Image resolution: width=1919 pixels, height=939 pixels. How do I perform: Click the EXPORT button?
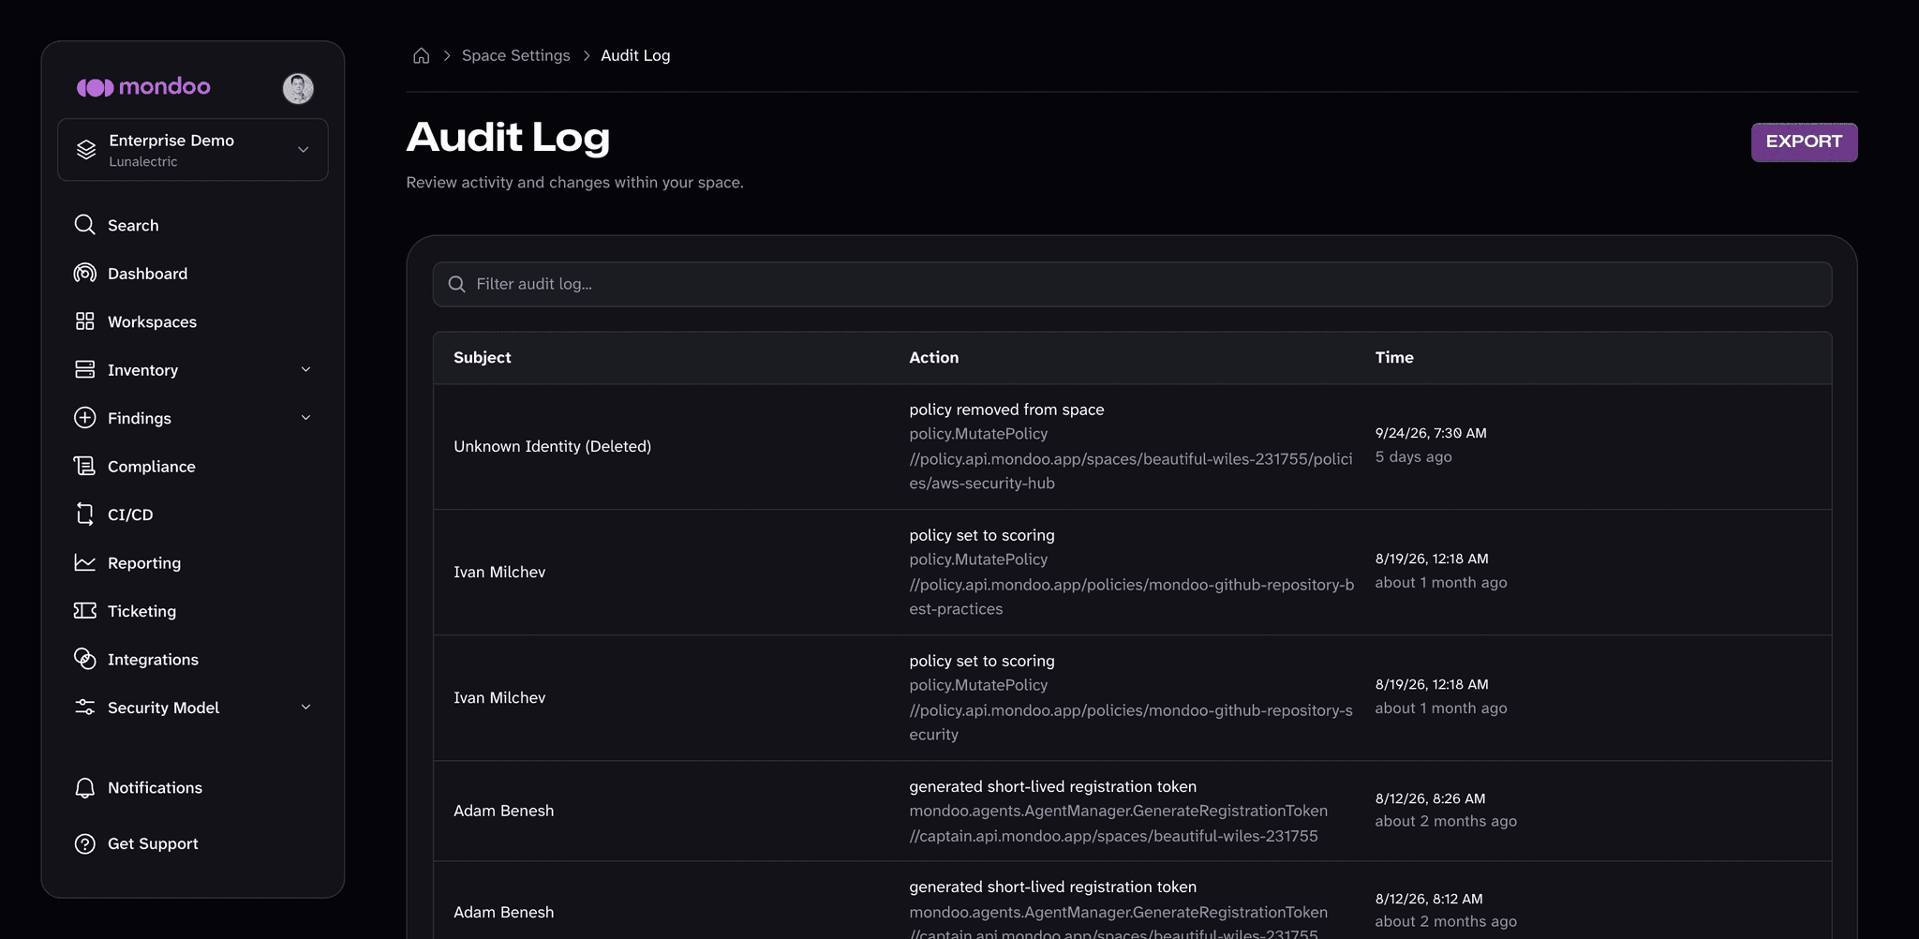point(1804,142)
